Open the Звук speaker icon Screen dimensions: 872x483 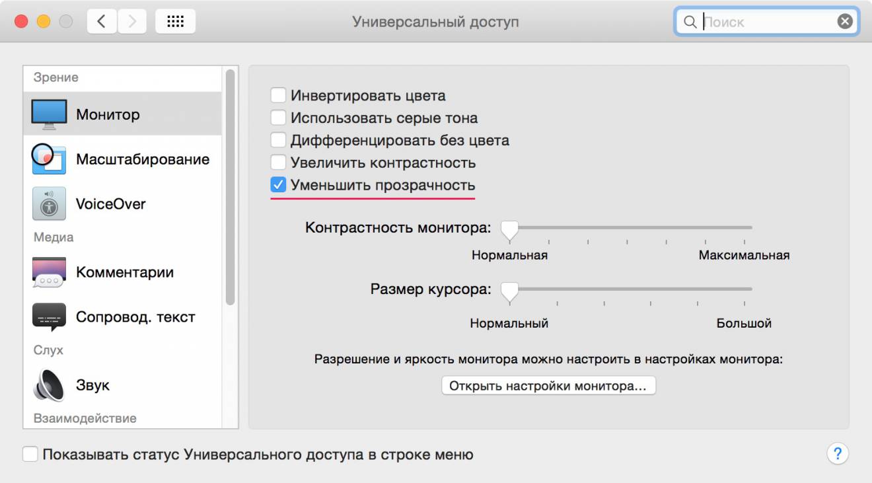pos(49,385)
